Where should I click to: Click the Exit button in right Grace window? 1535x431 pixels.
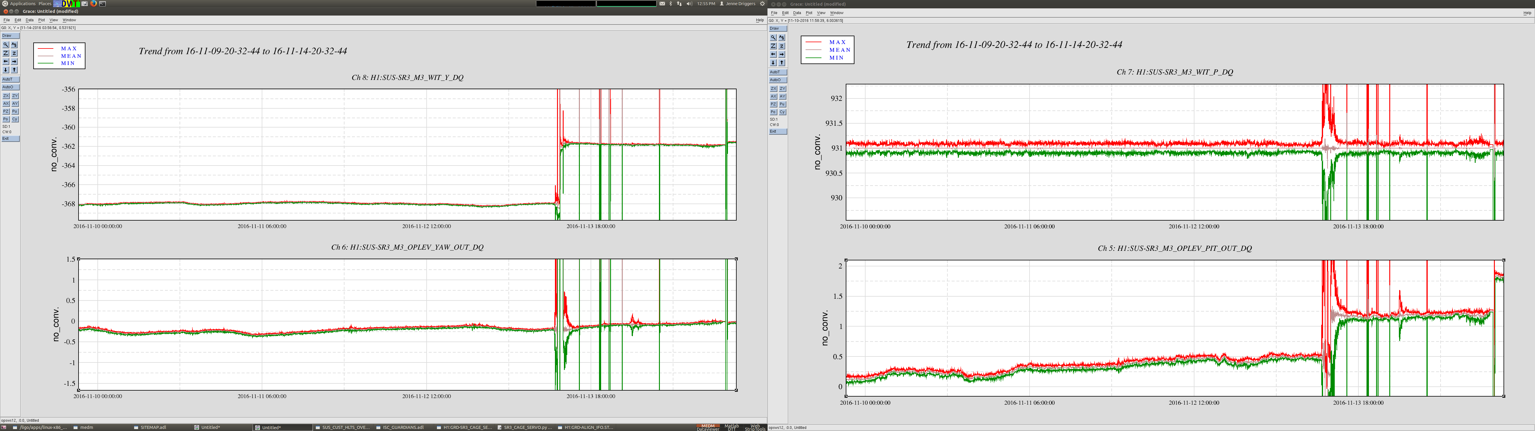(x=778, y=132)
